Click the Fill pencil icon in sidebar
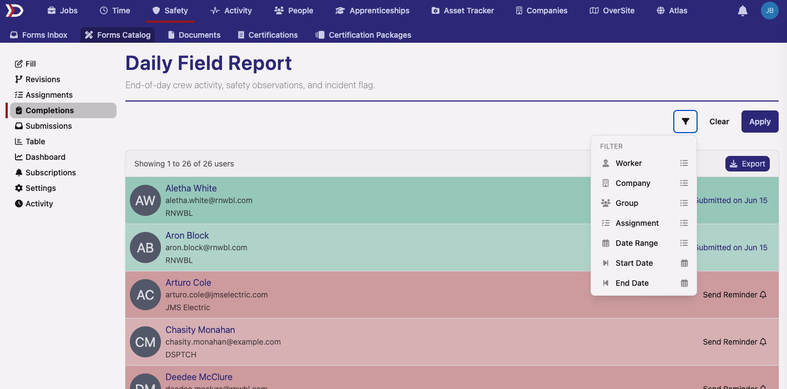The width and height of the screenshot is (787, 389). pos(19,64)
